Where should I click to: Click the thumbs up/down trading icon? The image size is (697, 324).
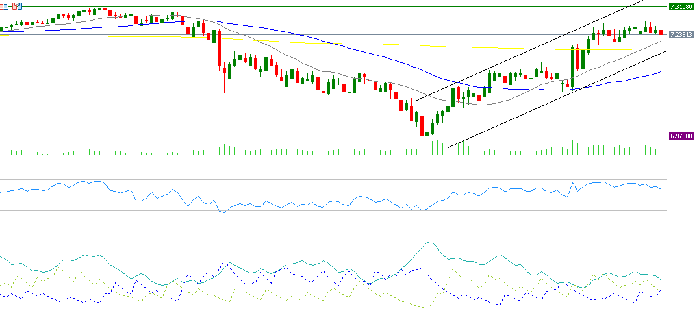coord(17,6)
